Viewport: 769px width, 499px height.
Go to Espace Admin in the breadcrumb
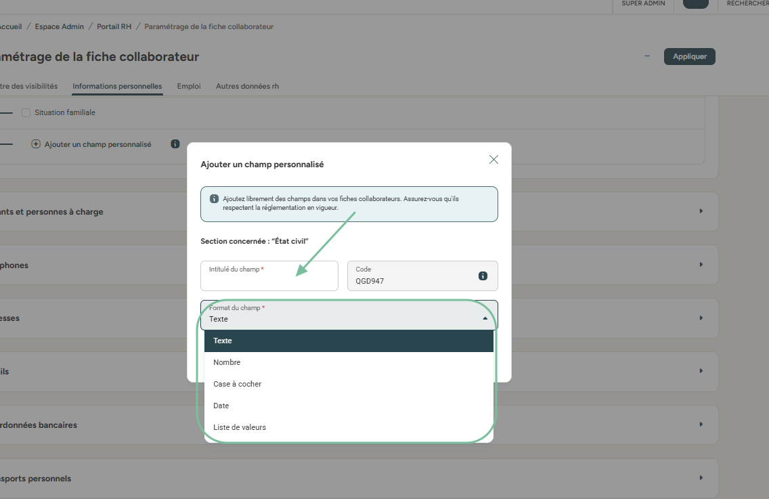(x=60, y=26)
